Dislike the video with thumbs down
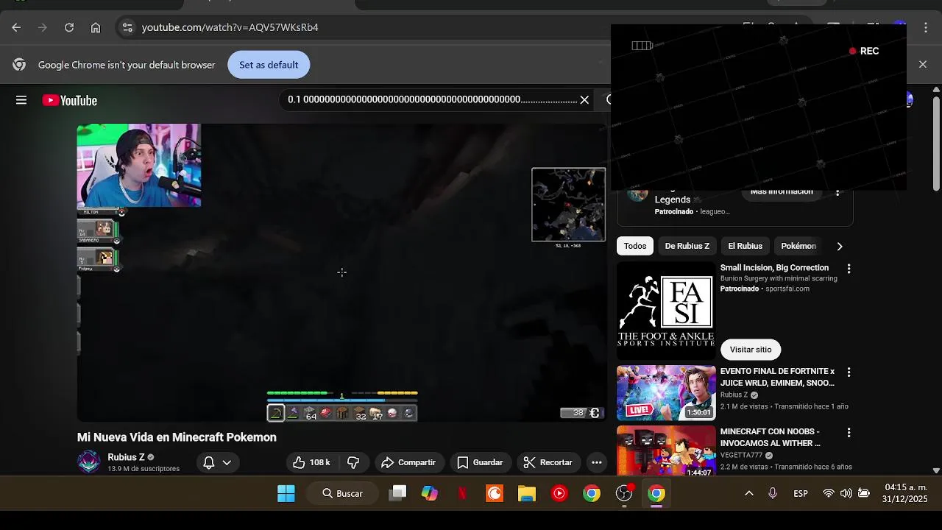 point(353,462)
